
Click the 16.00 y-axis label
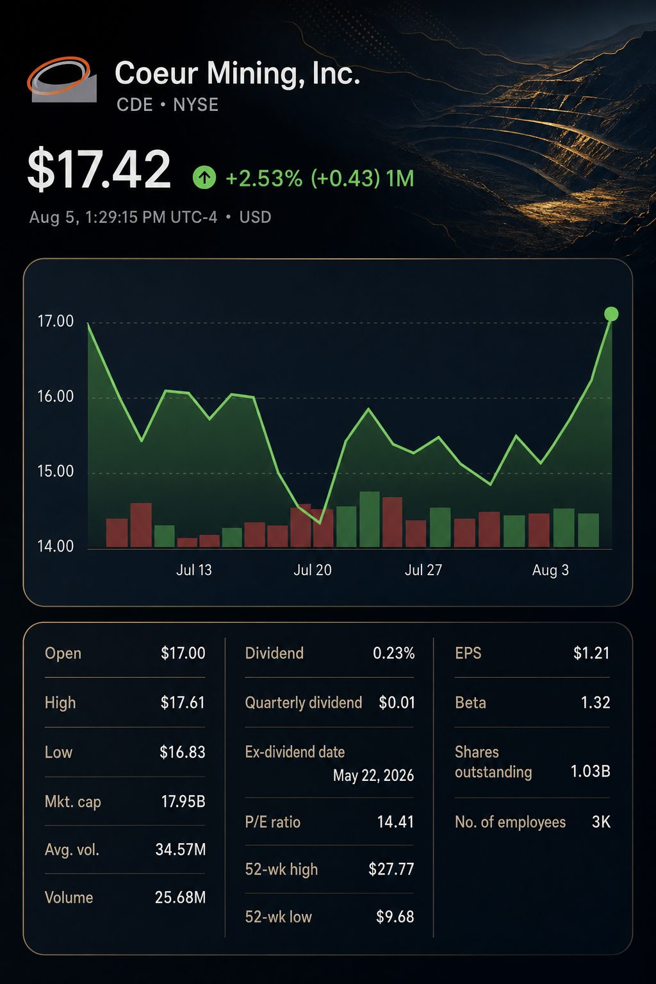coord(56,397)
